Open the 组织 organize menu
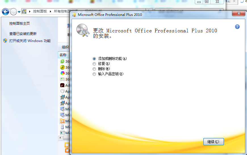The width and height of the screenshot is (247, 155). click(65, 47)
